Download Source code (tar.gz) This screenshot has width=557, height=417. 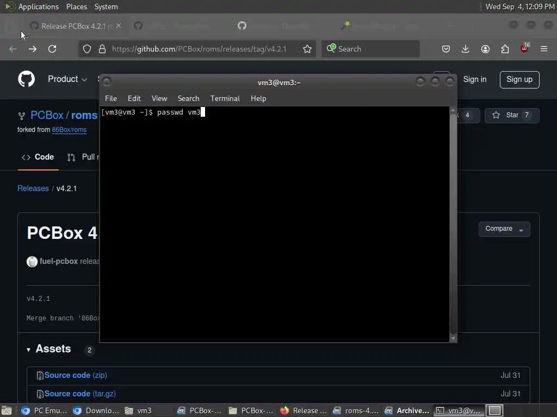[x=80, y=394]
